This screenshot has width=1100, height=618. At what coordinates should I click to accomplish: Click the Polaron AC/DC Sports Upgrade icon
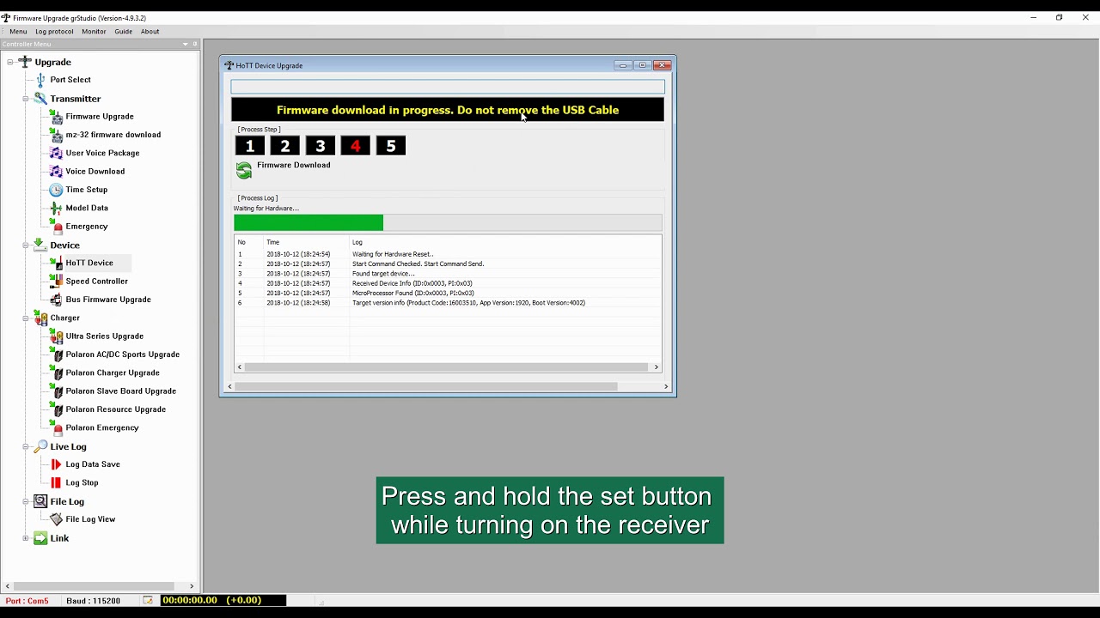[x=56, y=354]
